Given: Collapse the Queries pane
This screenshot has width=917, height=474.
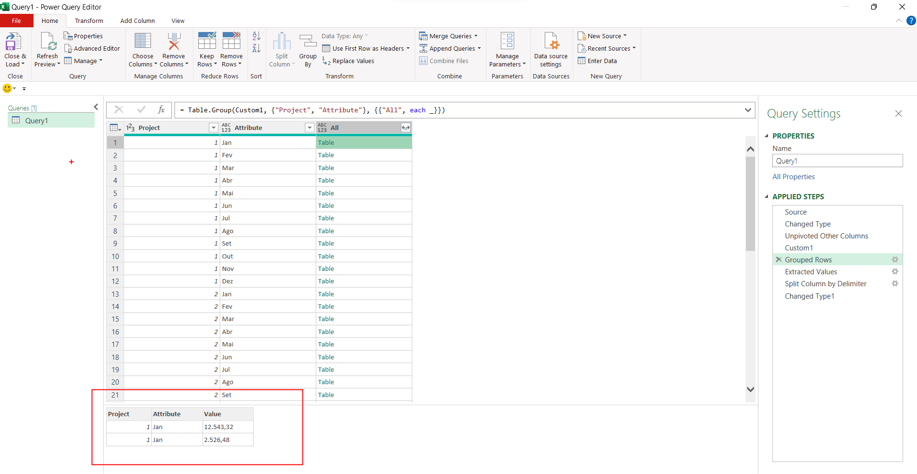Looking at the screenshot, I should [96, 107].
